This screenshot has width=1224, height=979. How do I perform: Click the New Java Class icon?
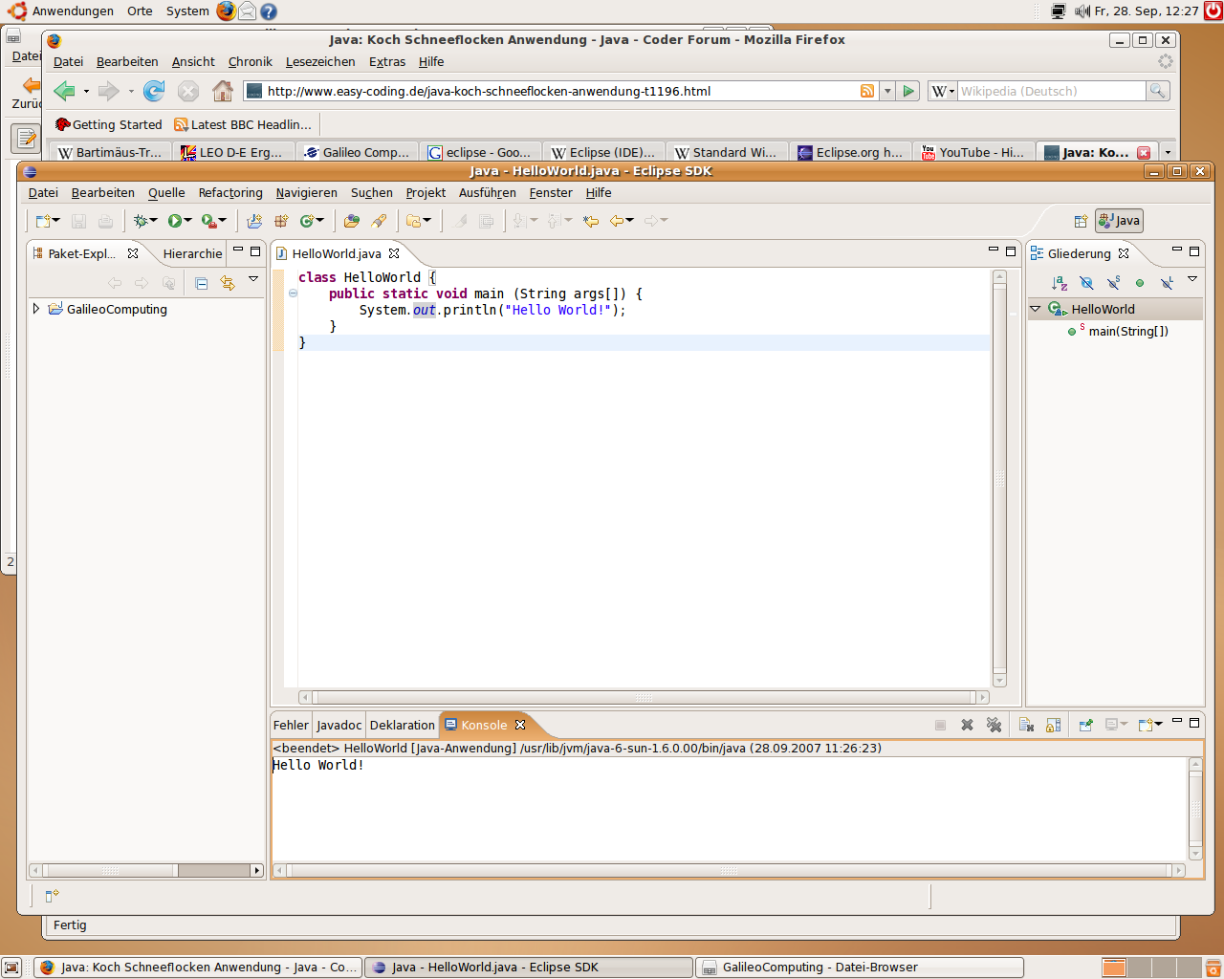point(307,221)
